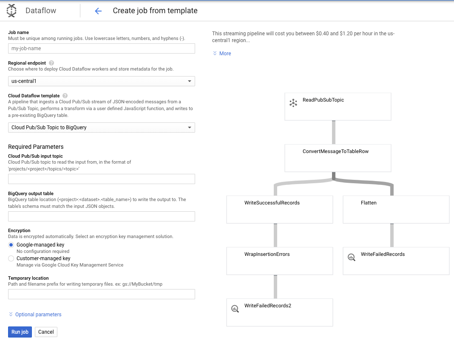
Task: Open the Cloud Dataflow template dropdown
Action: [x=101, y=128]
